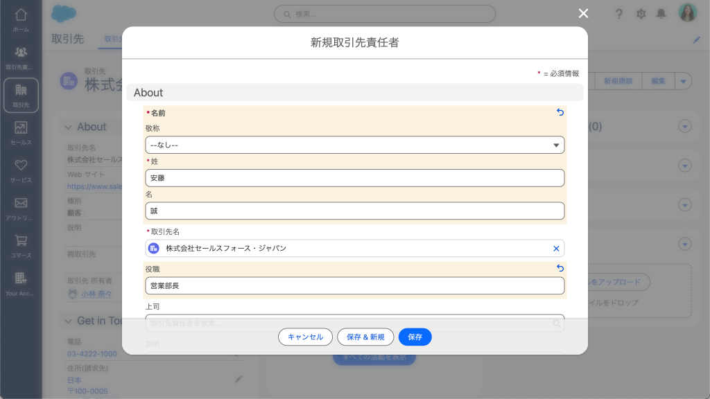Click the 編集 button on account page
The width and height of the screenshot is (710, 399).
[658, 82]
